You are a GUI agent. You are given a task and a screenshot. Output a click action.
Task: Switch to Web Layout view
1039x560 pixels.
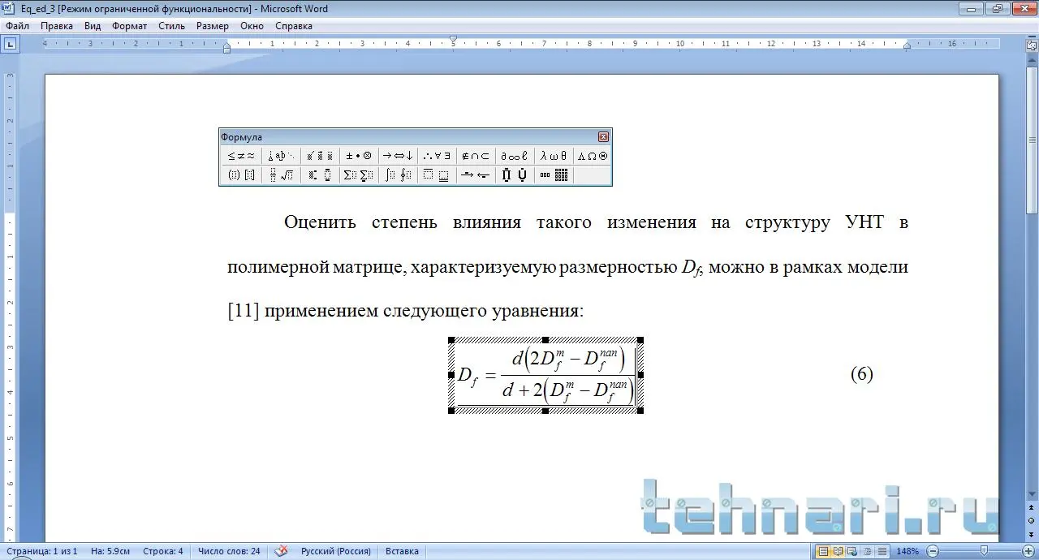[852, 551]
